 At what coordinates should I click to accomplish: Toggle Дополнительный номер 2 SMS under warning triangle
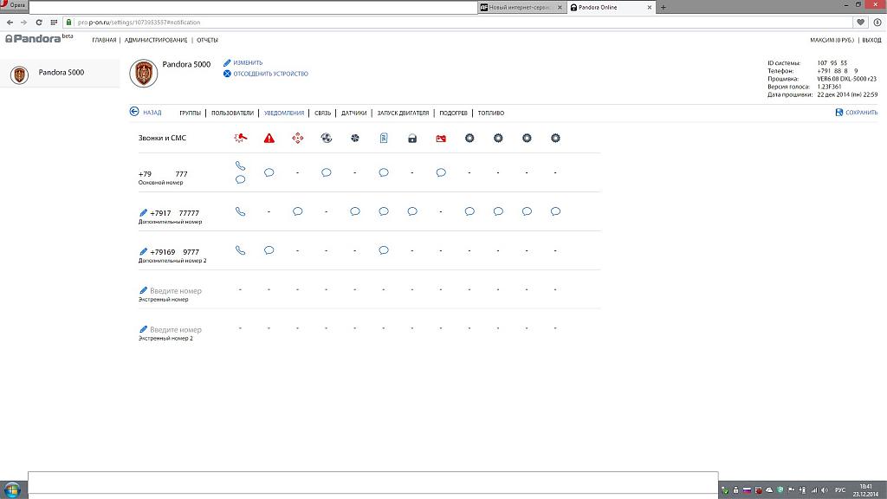[269, 250]
